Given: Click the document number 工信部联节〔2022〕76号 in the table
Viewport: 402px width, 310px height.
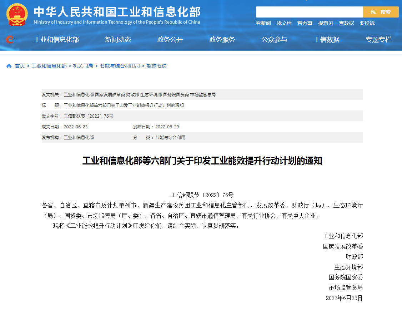Looking at the screenshot, I should (89, 116).
